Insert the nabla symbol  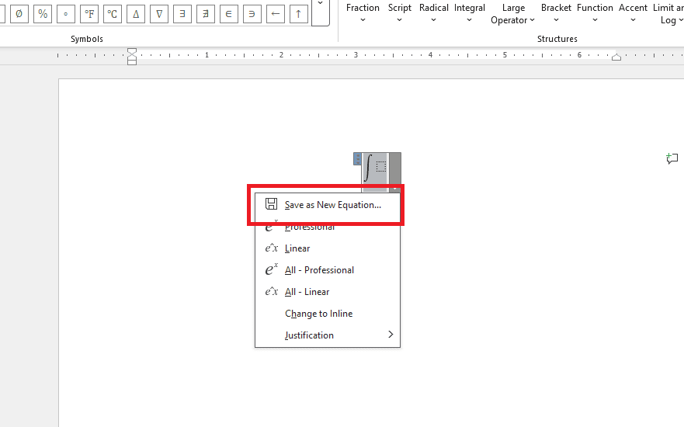[159, 13]
